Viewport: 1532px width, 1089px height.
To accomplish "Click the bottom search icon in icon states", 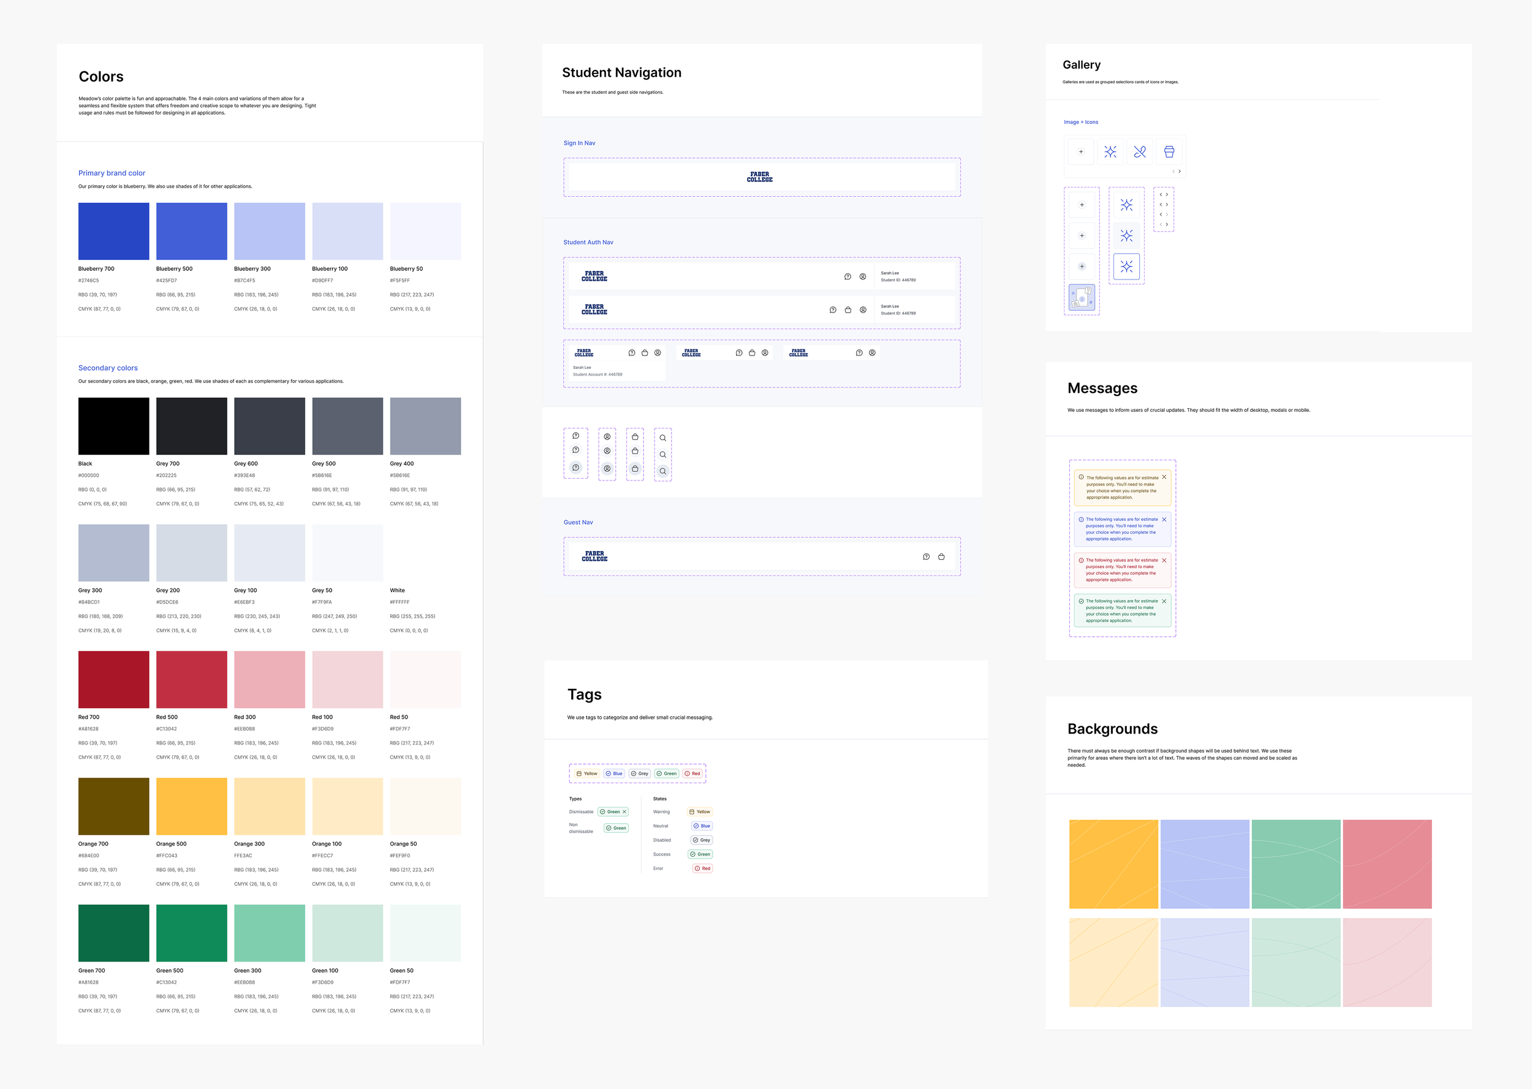I will [x=662, y=471].
